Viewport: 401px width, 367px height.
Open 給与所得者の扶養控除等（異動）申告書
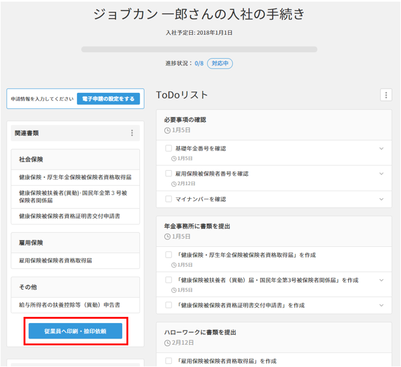click(69, 305)
